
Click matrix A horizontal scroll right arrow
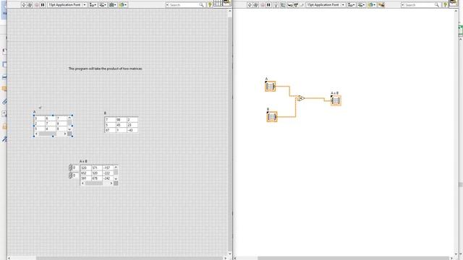[65, 134]
